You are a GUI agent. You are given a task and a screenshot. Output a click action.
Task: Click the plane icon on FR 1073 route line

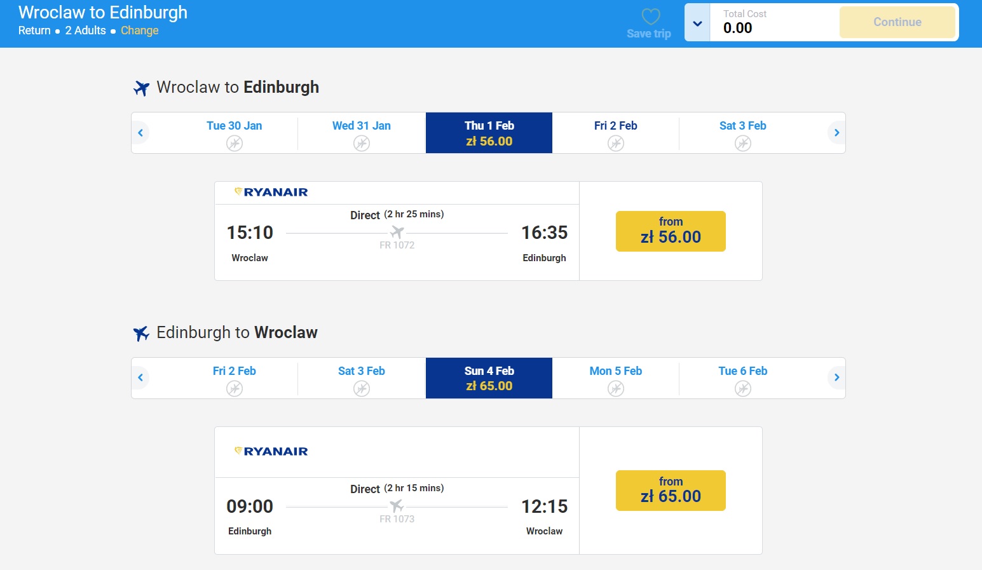click(397, 506)
